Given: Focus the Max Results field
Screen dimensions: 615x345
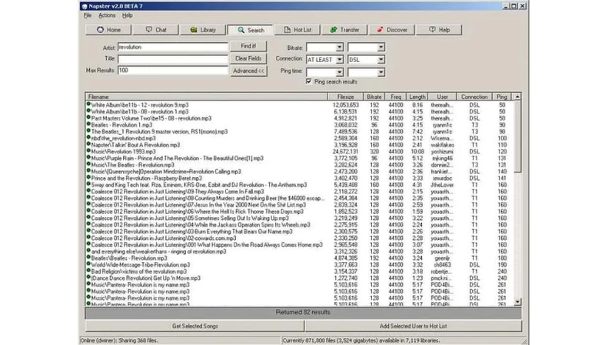Looking at the screenshot, I should (172, 71).
